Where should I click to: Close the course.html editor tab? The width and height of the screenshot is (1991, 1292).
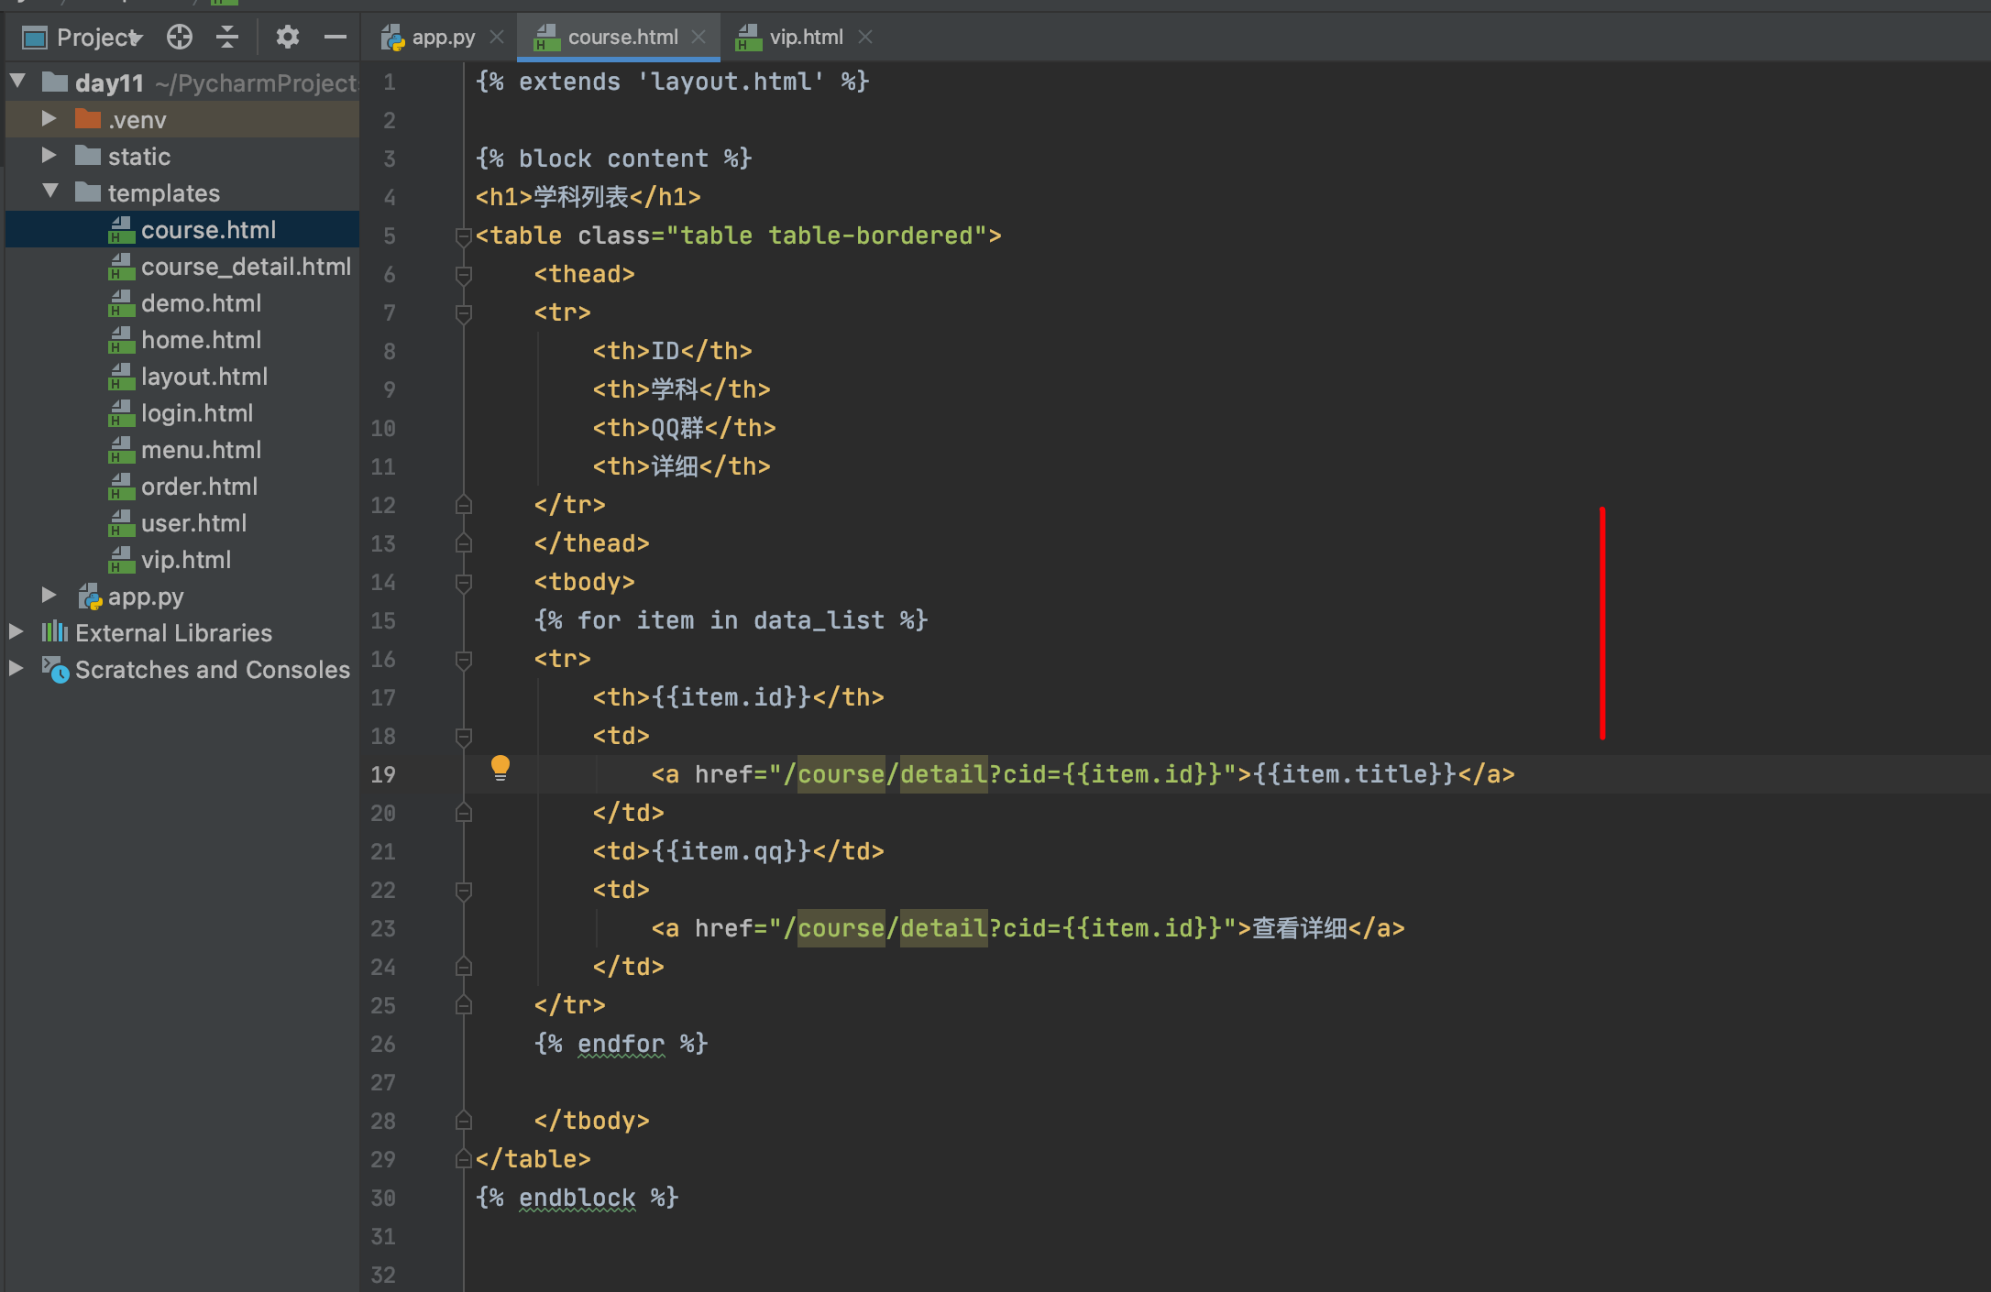(698, 37)
